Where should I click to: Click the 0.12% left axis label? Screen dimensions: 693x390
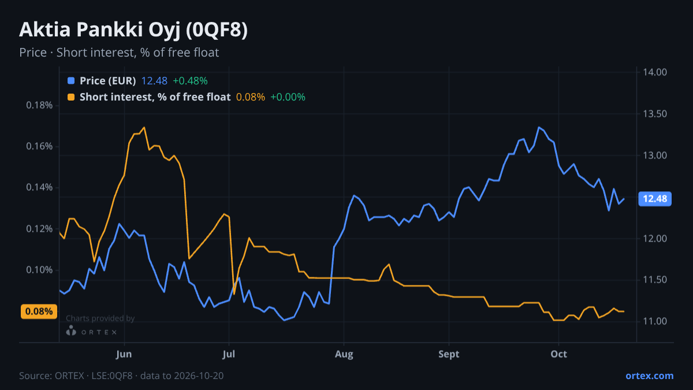click(40, 229)
